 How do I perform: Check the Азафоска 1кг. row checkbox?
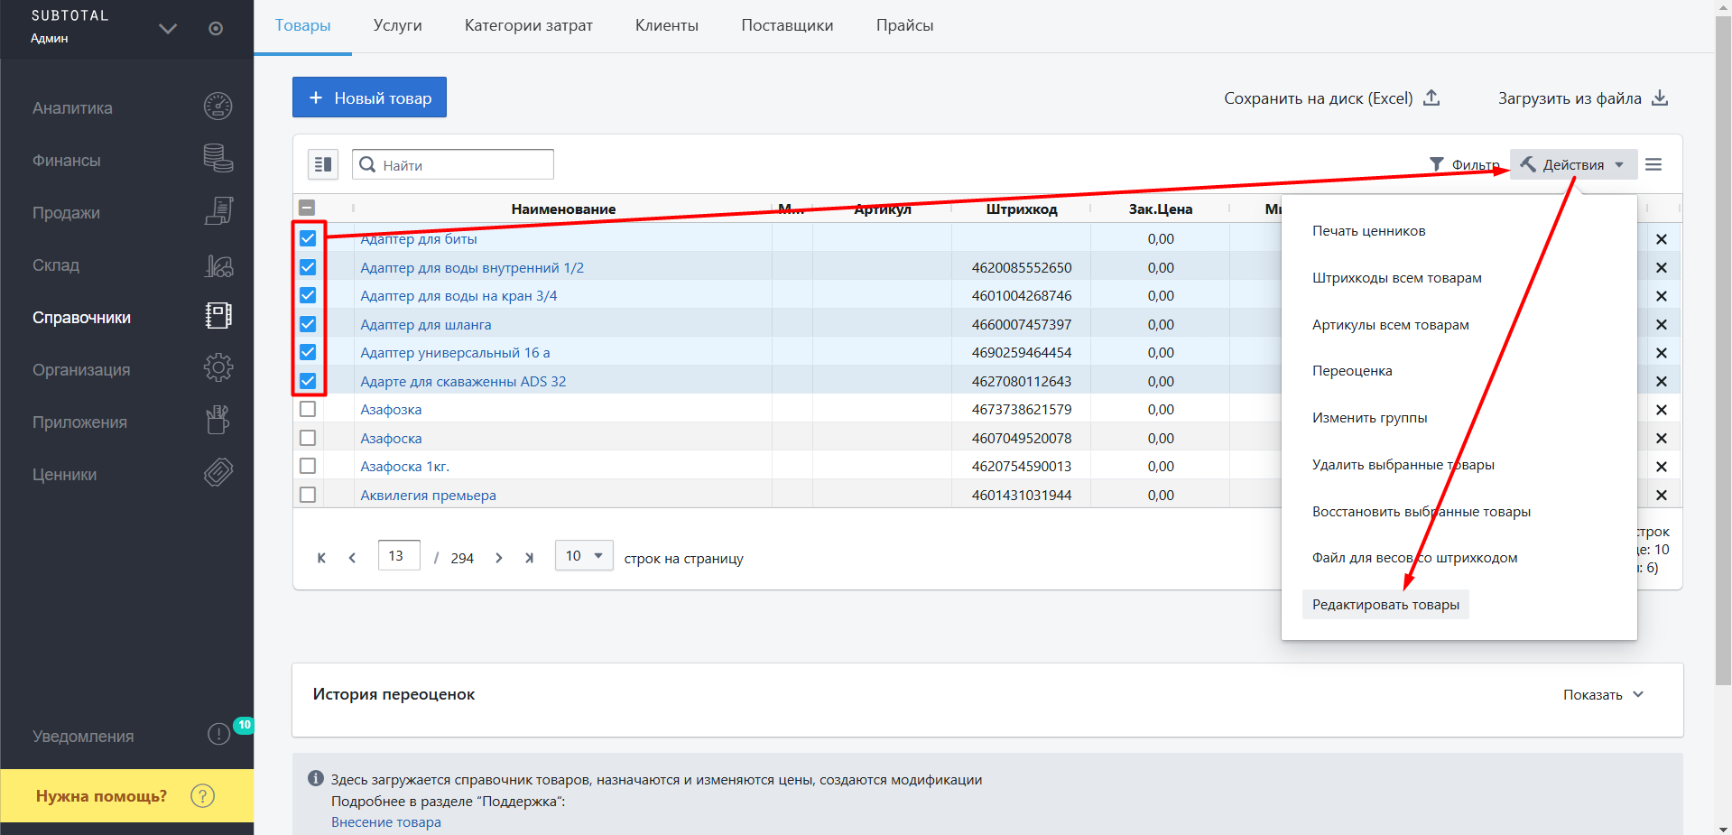(308, 466)
